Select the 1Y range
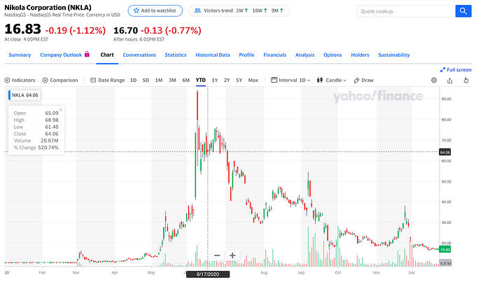This screenshot has width=483, height=282. (x=215, y=80)
